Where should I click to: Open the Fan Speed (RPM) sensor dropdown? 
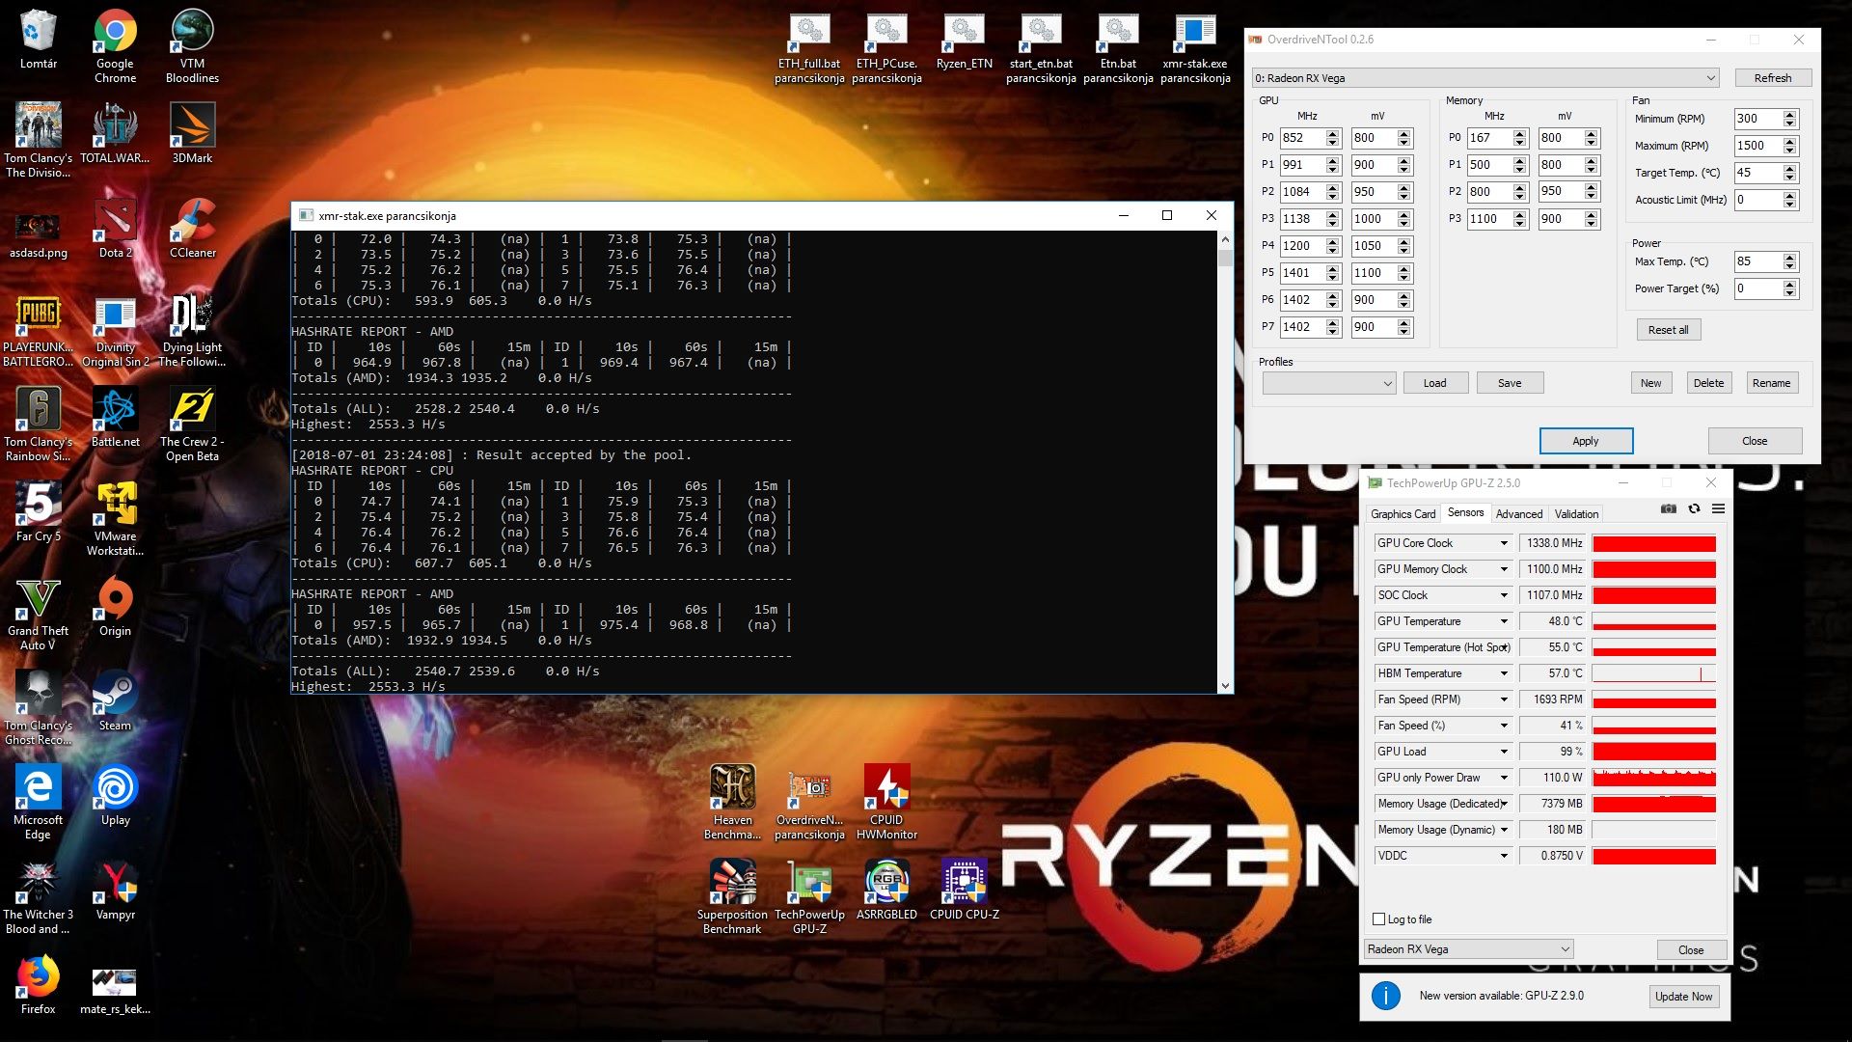(1504, 699)
